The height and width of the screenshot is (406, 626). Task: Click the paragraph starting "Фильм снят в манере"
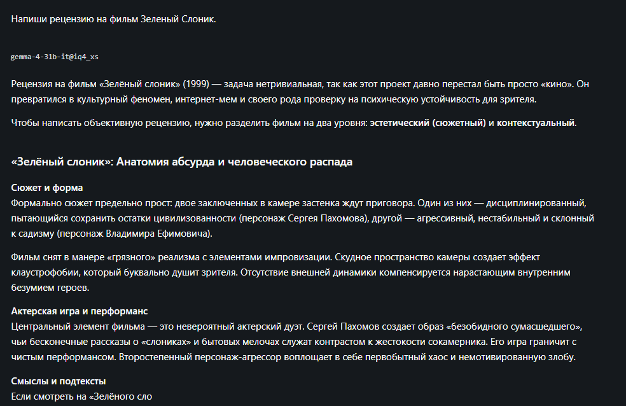pyautogui.click(x=291, y=272)
